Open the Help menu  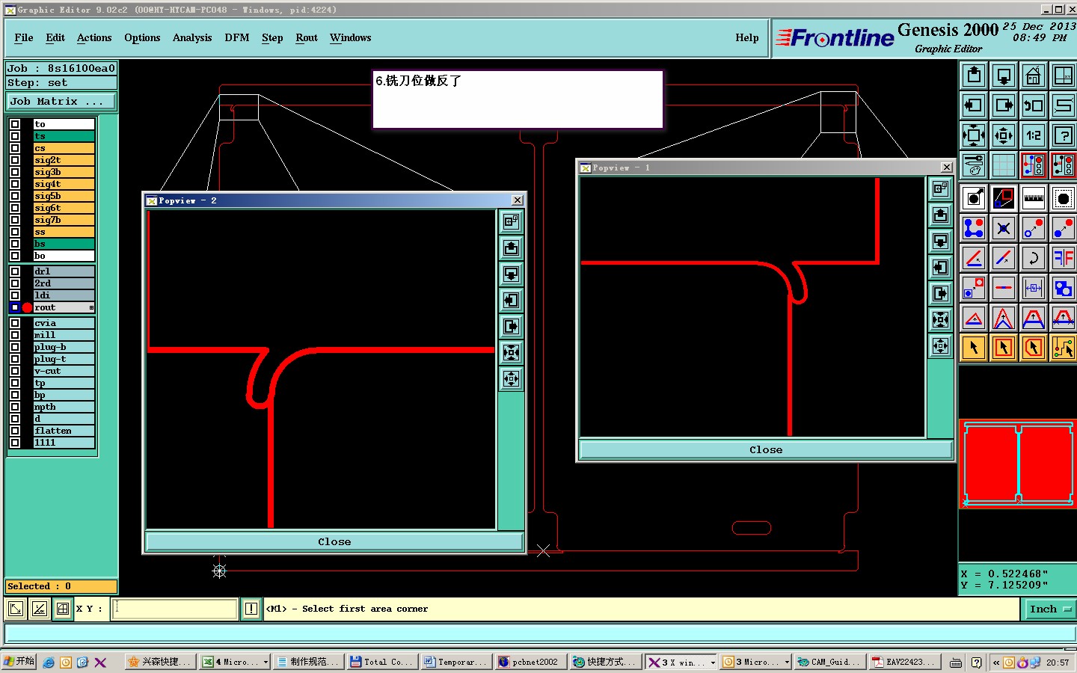point(747,37)
